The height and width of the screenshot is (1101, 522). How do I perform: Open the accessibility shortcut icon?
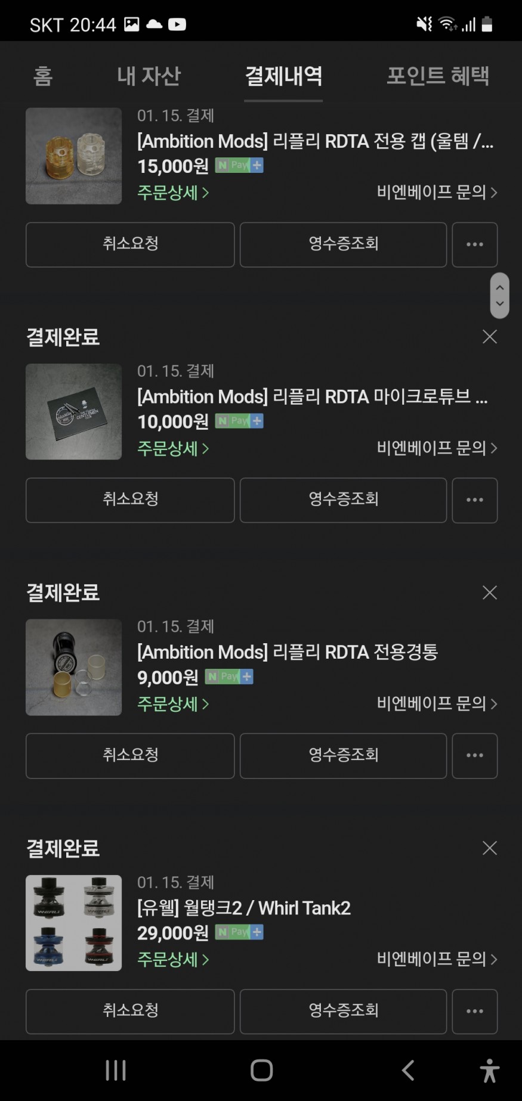pyautogui.click(x=489, y=1071)
